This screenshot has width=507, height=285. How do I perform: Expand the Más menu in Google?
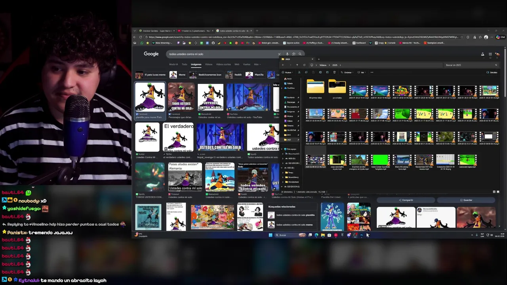tap(257, 64)
